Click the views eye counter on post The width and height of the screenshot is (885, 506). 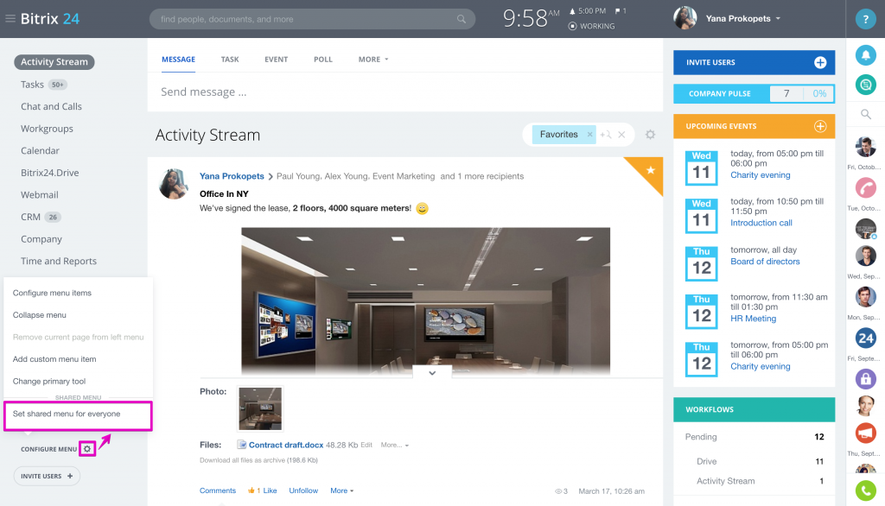click(561, 491)
